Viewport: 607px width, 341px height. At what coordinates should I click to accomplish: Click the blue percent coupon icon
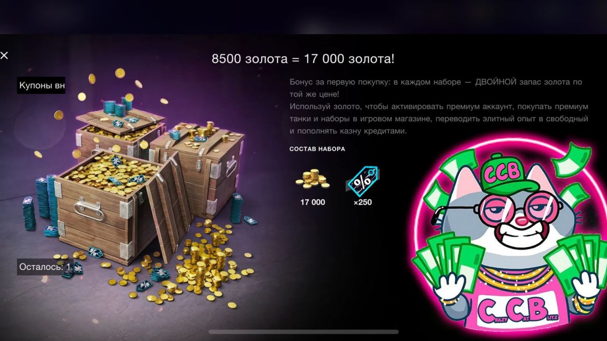pyautogui.click(x=362, y=180)
